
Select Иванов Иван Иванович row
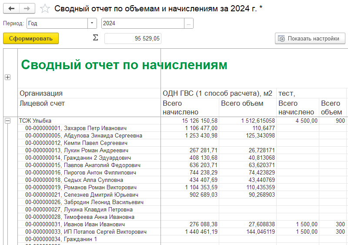(x=89, y=225)
